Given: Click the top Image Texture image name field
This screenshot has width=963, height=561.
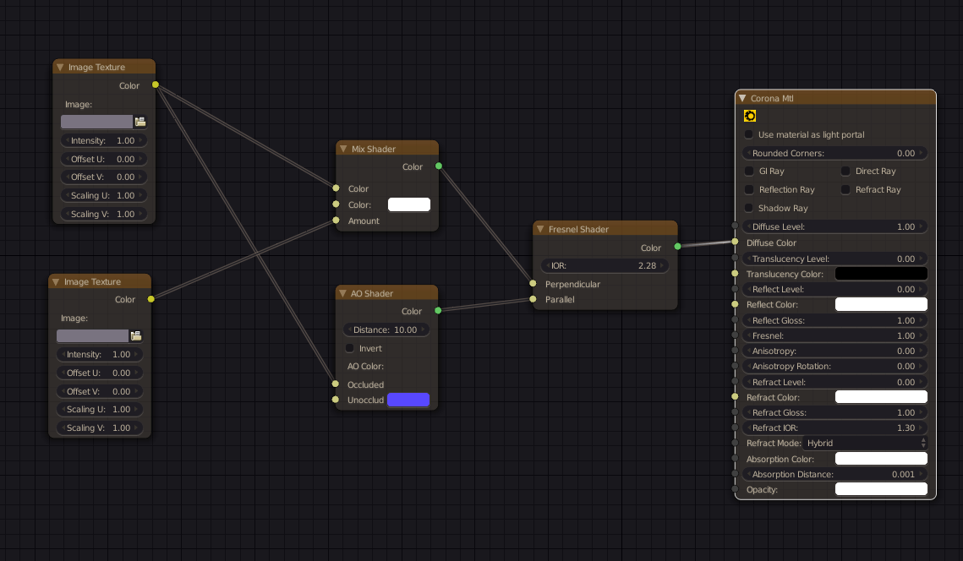Looking at the screenshot, I should point(96,122).
